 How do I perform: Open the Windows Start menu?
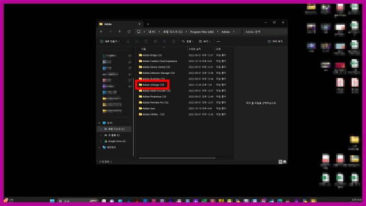click(52, 201)
